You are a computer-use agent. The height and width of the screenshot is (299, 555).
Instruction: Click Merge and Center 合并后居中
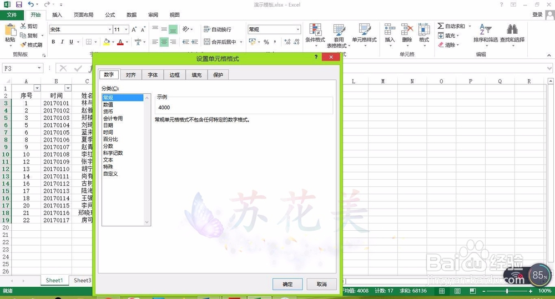(220, 42)
